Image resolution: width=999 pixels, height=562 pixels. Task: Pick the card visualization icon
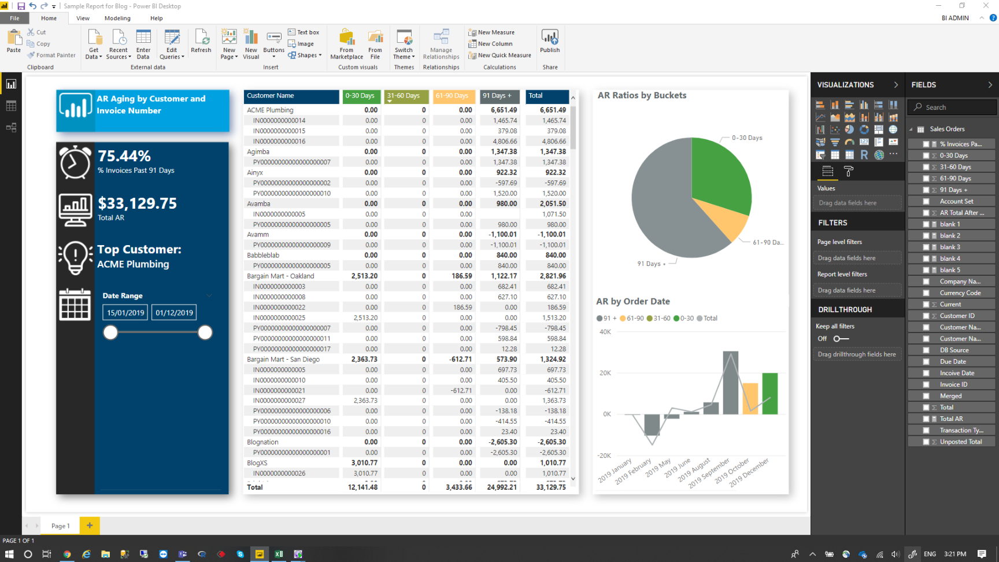[x=864, y=142]
